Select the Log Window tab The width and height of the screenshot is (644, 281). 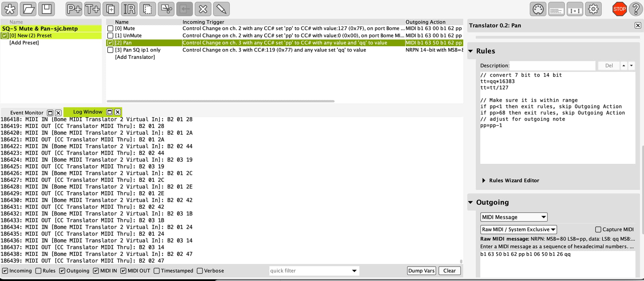point(88,112)
